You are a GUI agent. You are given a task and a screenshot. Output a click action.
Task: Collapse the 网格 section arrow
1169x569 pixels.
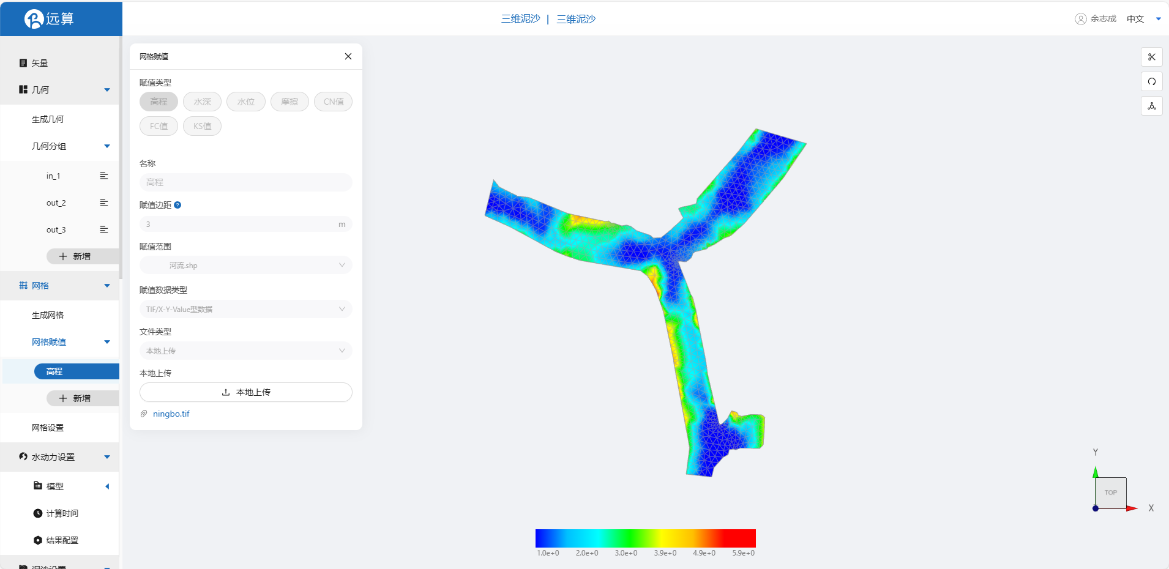pos(107,286)
